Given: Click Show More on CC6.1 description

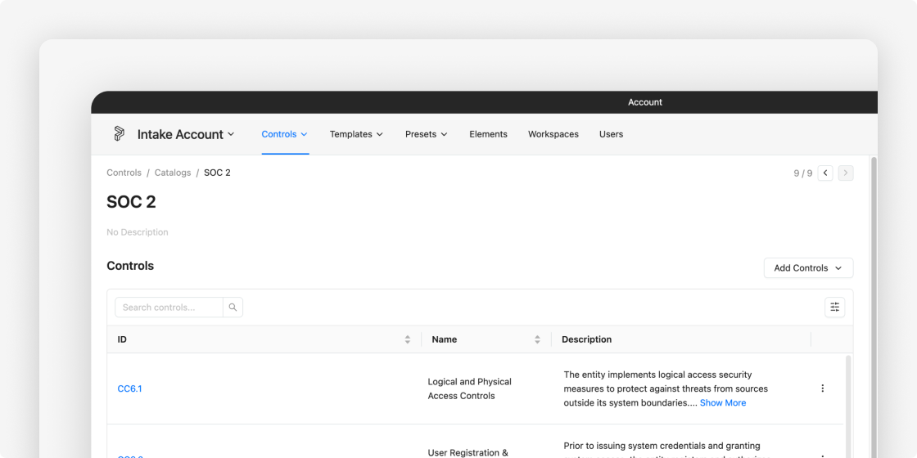Looking at the screenshot, I should point(723,402).
